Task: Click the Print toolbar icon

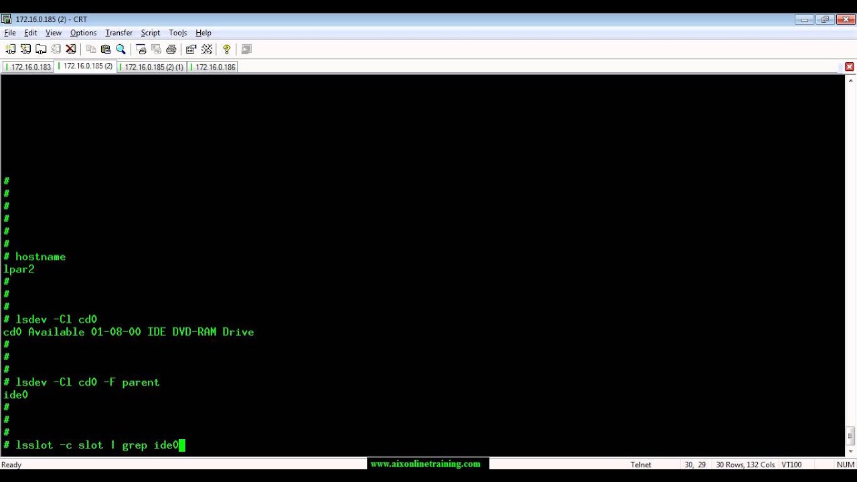Action: click(x=171, y=49)
